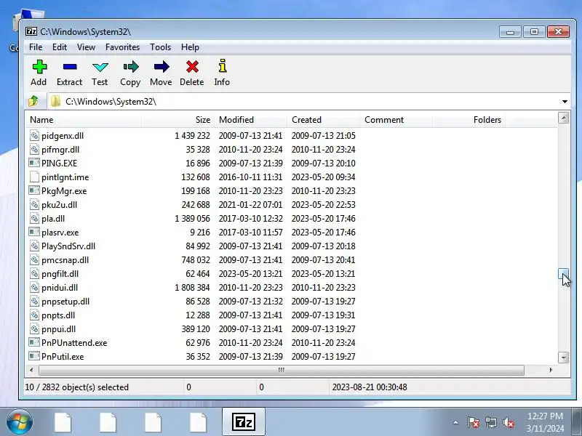
Task: Open the File menu
Action: click(x=36, y=47)
